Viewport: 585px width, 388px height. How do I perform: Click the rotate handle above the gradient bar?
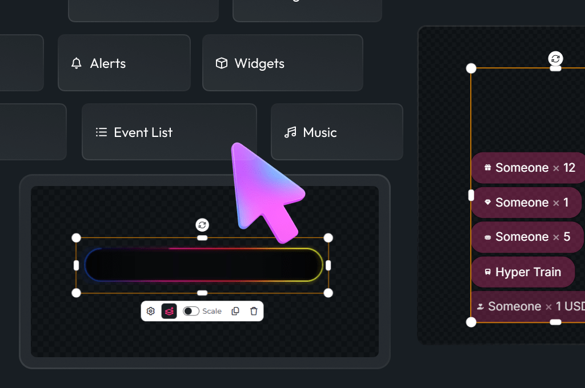[202, 225]
